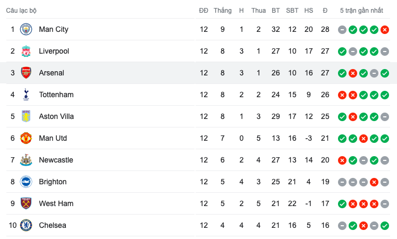Click the Aston Villa club crest
This screenshot has height=239, width=397.
(x=26, y=116)
